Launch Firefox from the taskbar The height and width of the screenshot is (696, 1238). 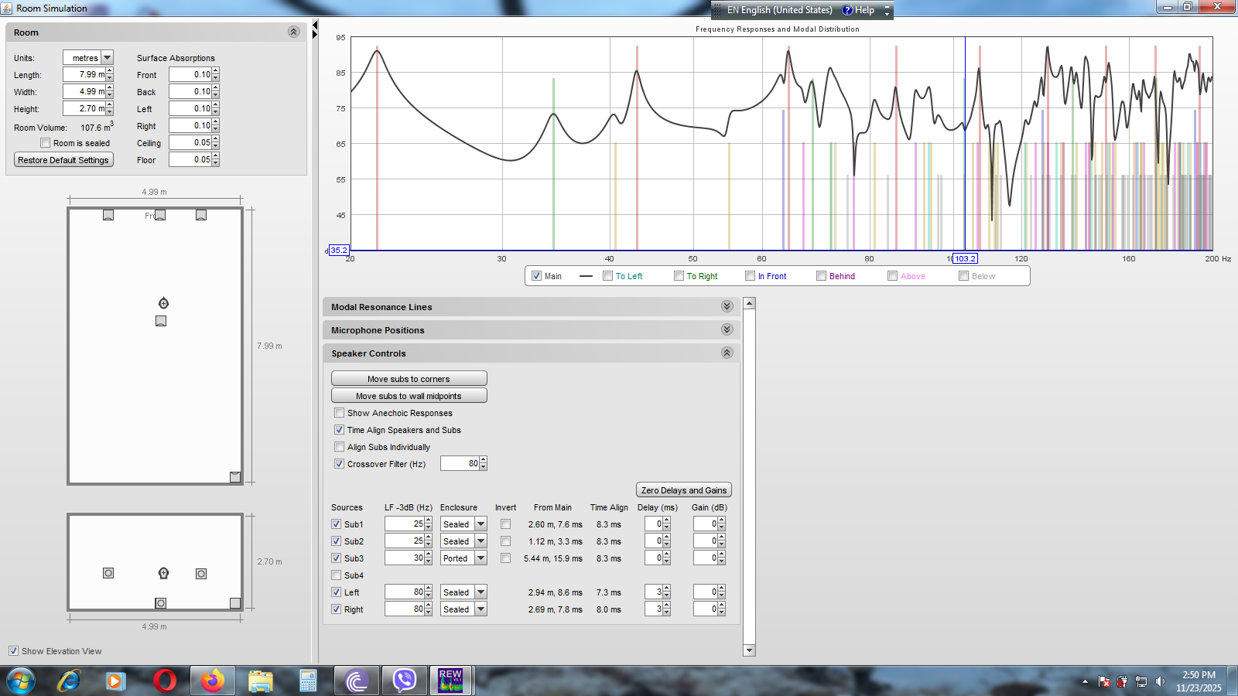coord(212,681)
